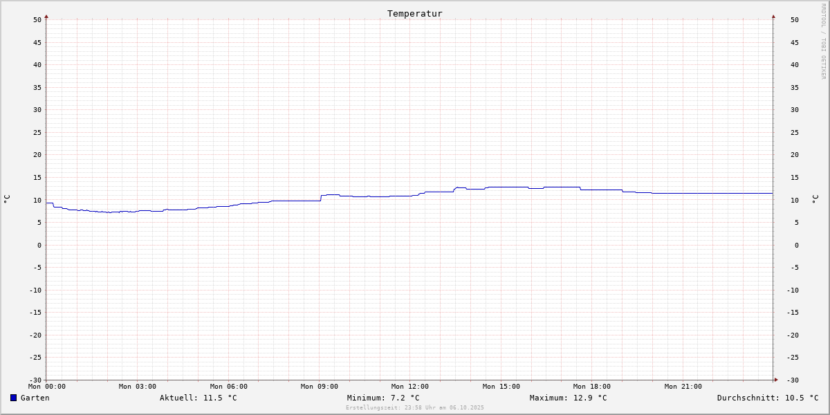Select the Aktuell: 11.5 °C value
830x415 pixels.
pos(198,398)
